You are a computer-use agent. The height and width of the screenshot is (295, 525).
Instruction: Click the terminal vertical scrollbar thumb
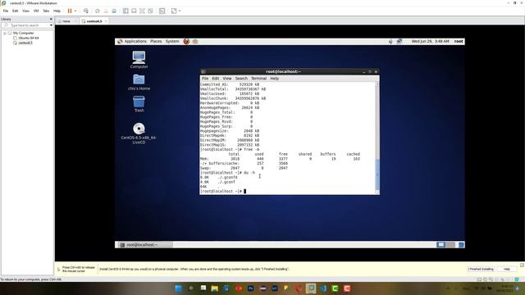coord(377,175)
